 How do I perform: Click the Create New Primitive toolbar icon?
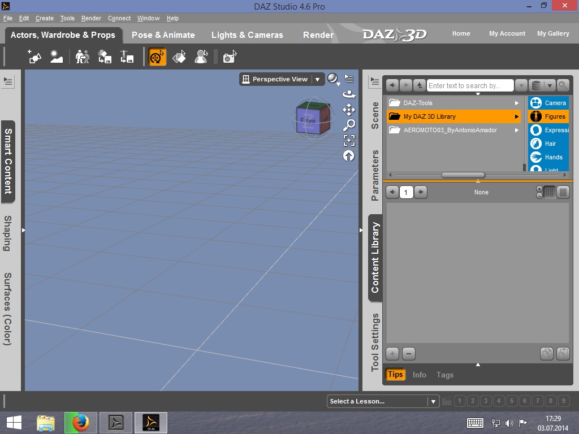[x=34, y=57]
